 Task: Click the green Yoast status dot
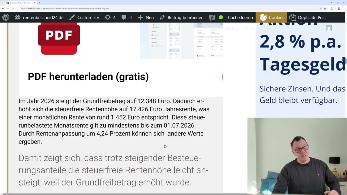click(x=221, y=17)
